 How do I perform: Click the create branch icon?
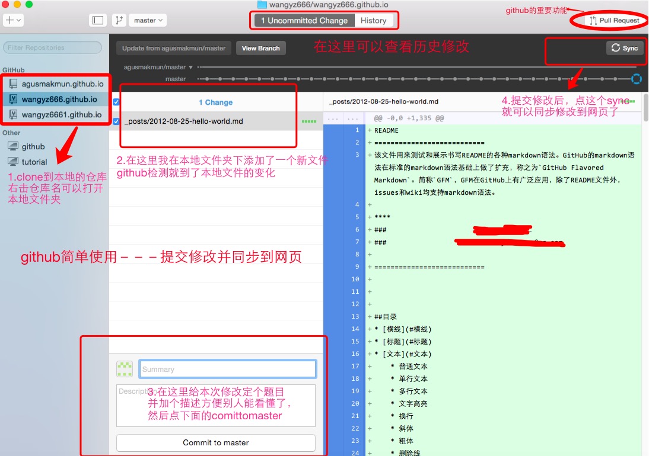(119, 20)
